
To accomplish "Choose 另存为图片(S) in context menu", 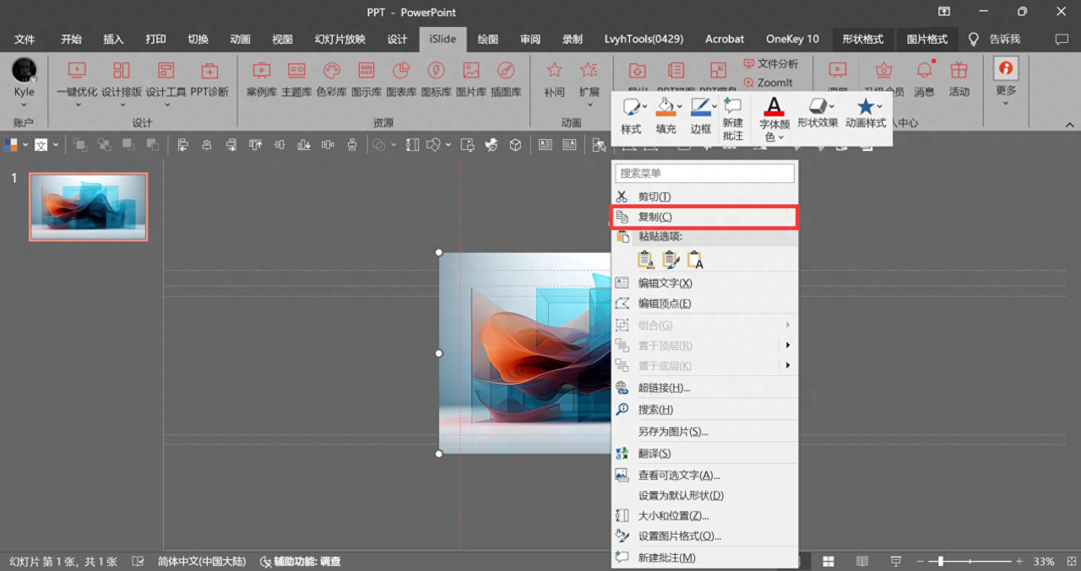I will pos(705,432).
